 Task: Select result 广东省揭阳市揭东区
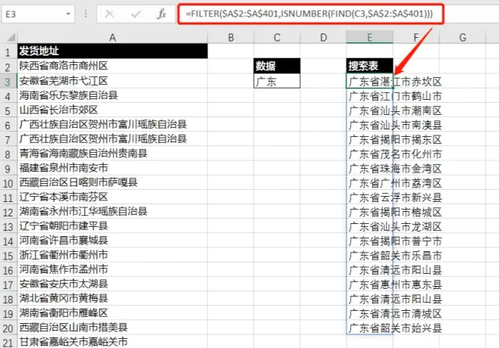[370, 139]
